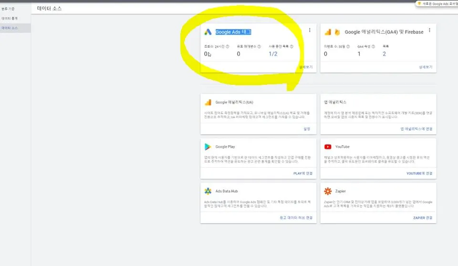Click the 1/2 lists-in-use value
This screenshot has width=458, height=266.
[x=273, y=54]
